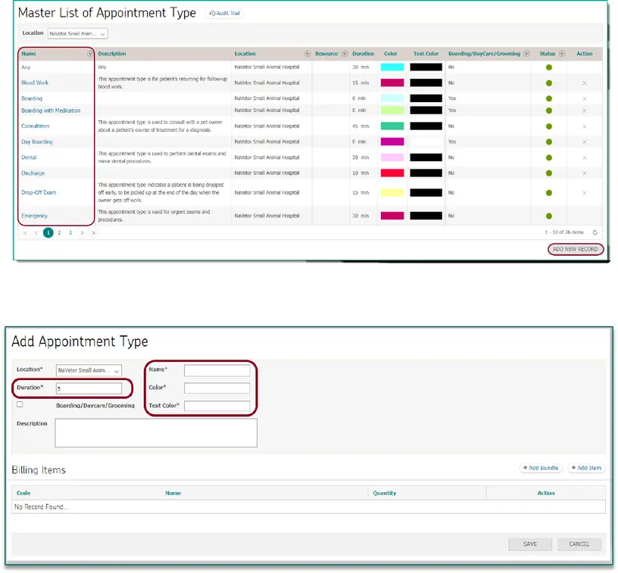Open the Audit Trail

coord(224,14)
